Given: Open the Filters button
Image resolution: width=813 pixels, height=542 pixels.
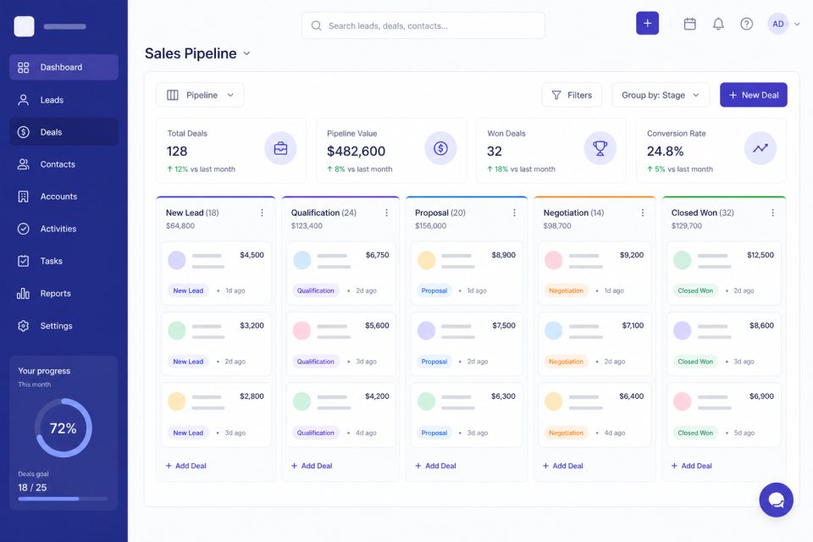Looking at the screenshot, I should (572, 95).
